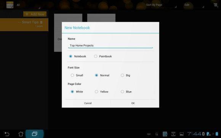
Task: Cancel the New Notebook dialog
Action: 88,103
